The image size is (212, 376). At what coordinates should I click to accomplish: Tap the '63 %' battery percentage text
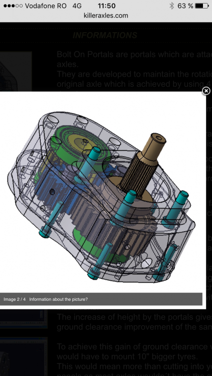click(185, 6)
